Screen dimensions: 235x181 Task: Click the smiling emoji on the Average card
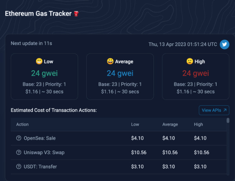(110, 61)
